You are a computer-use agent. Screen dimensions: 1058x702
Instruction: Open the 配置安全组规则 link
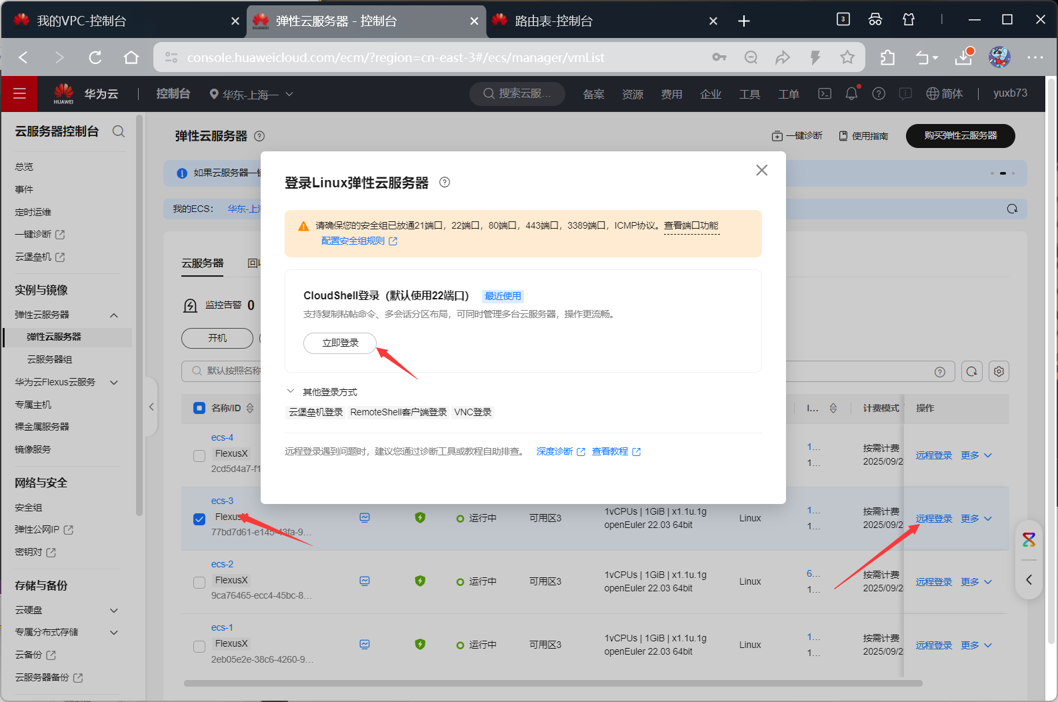(359, 241)
